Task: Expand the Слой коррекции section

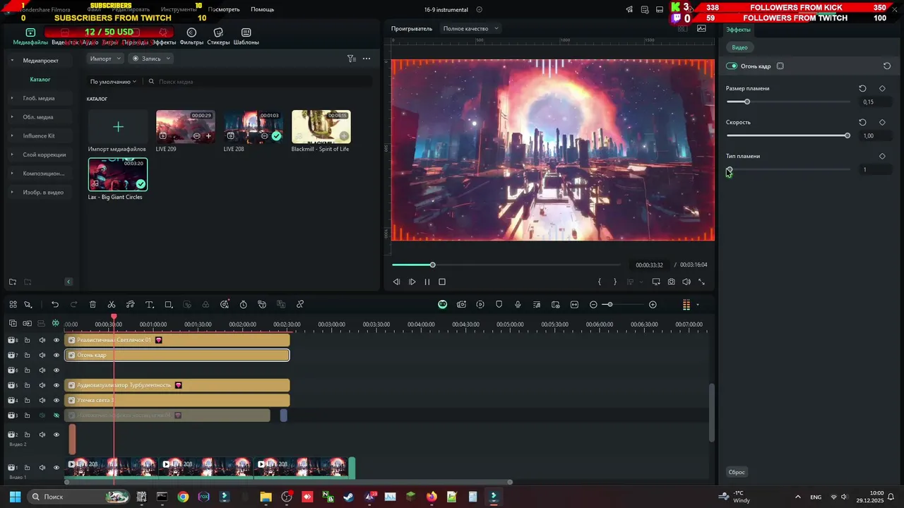Action: coord(12,155)
